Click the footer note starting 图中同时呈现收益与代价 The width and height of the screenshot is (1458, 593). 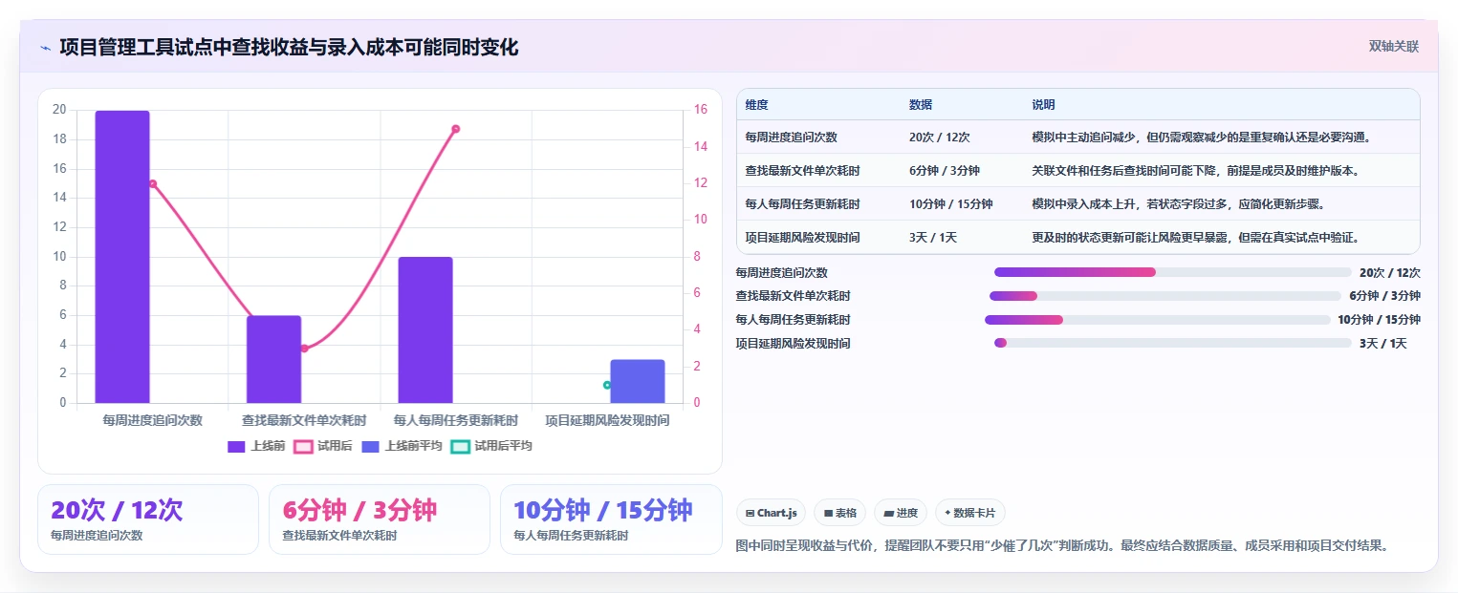click(1061, 546)
